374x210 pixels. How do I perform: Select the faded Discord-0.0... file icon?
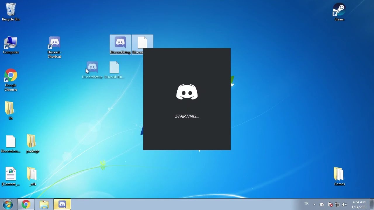coord(114,70)
